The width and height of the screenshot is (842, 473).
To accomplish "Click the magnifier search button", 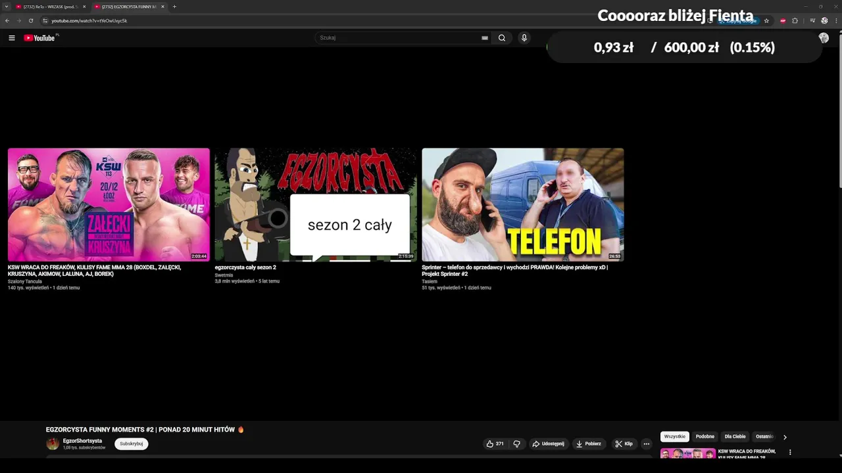I will click(x=502, y=38).
